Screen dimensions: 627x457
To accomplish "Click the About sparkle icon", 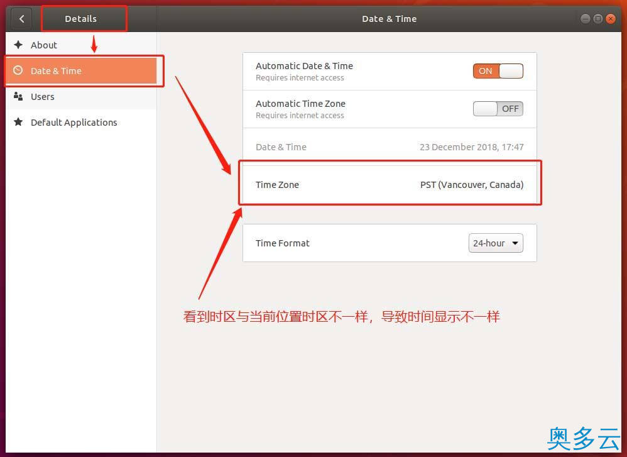I will point(18,45).
